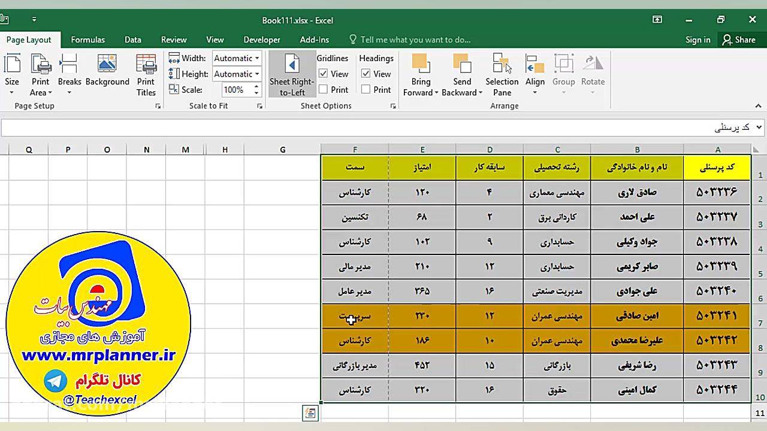Image resolution: width=767 pixels, height=431 pixels.
Task: Decrease Scale with the down arrow
Action: [x=256, y=93]
